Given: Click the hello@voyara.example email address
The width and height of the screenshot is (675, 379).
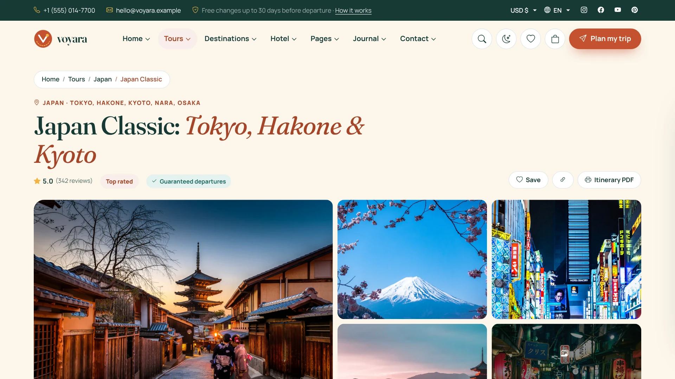Looking at the screenshot, I should (148, 11).
